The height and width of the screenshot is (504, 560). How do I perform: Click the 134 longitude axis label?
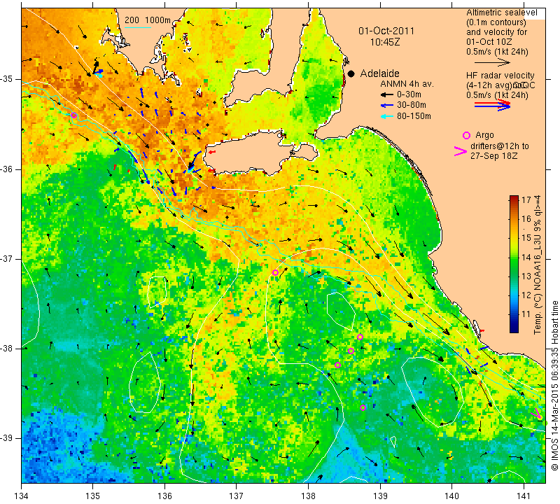(x=22, y=496)
